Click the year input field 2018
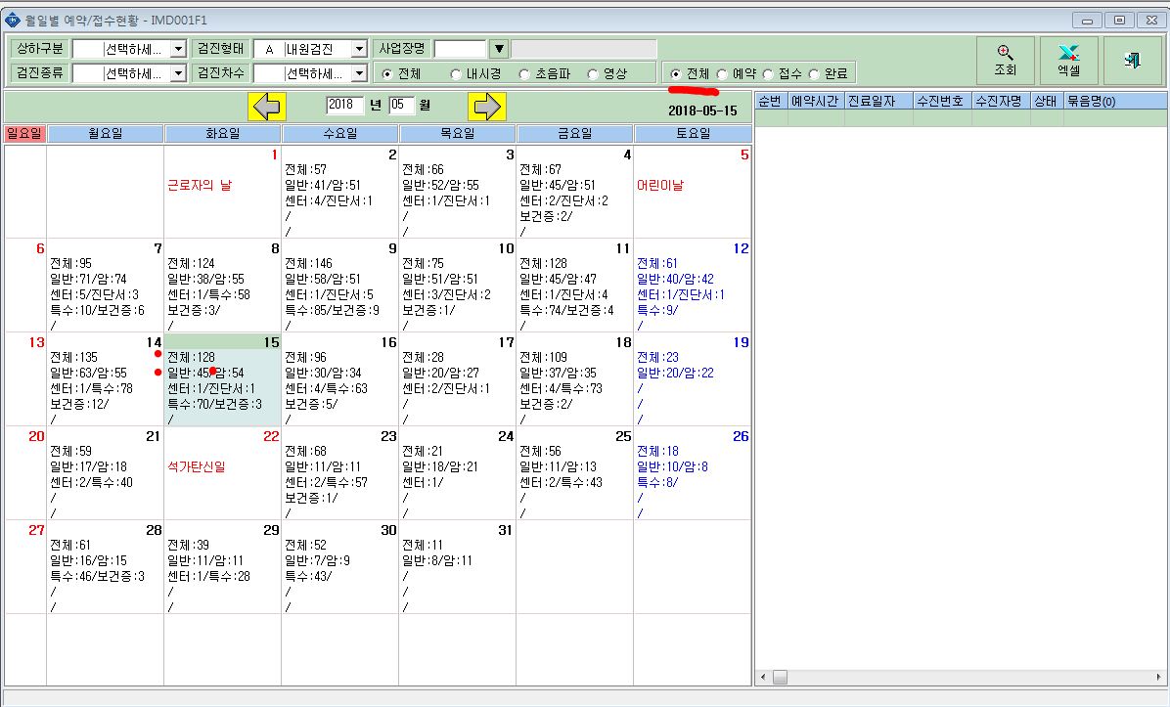The image size is (1170, 707). point(344,106)
